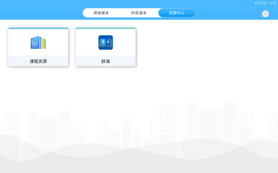The image size is (278, 173).
Task: Switch to the 所有课本 tab
Action: point(139,13)
